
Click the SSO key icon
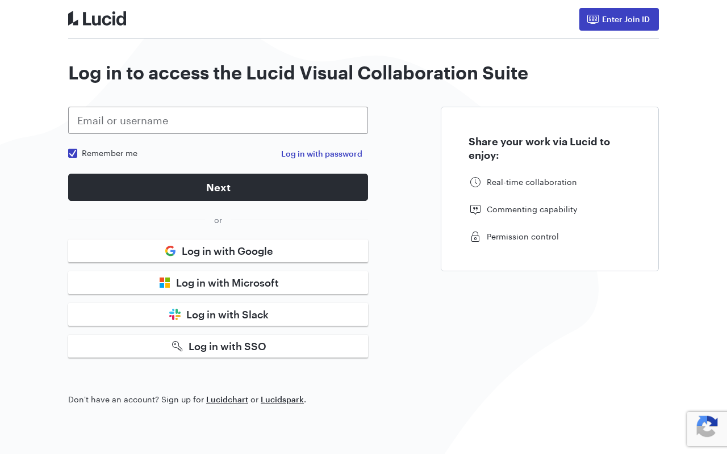tap(177, 346)
